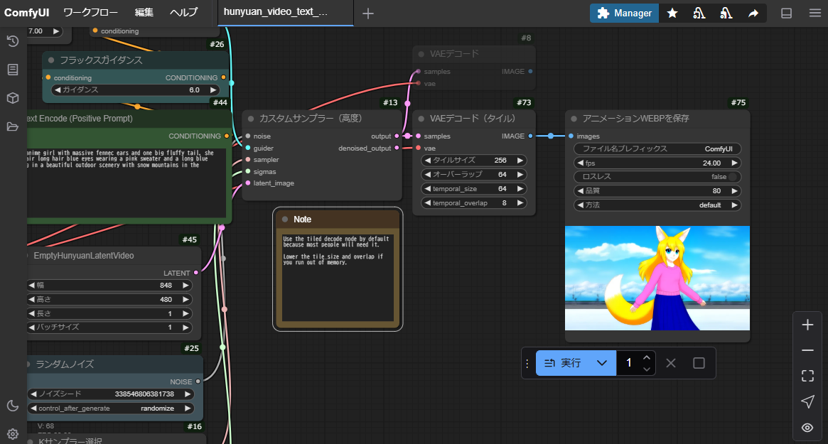Fit view with the frame icon
Image resolution: width=828 pixels, height=444 pixels.
[x=807, y=376]
